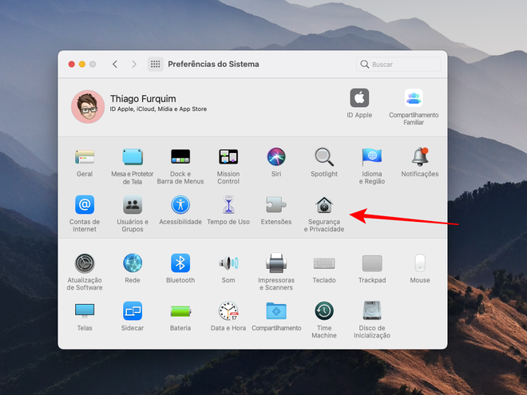Click the forward navigation arrow
The height and width of the screenshot is (395, 527).
pyautogui.click(x=134, y=64)
